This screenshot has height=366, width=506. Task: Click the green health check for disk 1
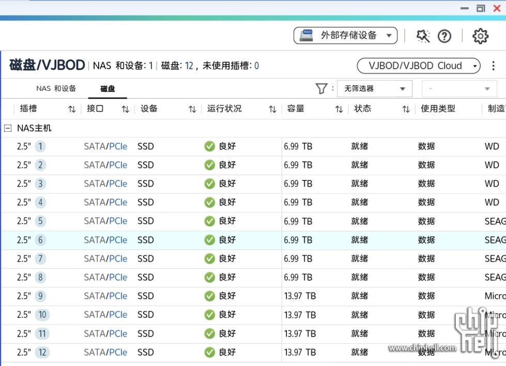(x=210, y=146)
